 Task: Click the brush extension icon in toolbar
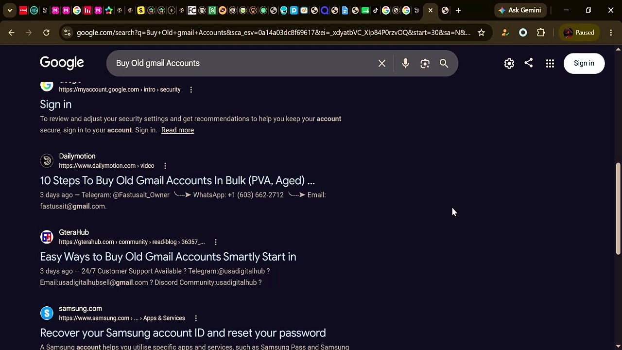point(505,33)
